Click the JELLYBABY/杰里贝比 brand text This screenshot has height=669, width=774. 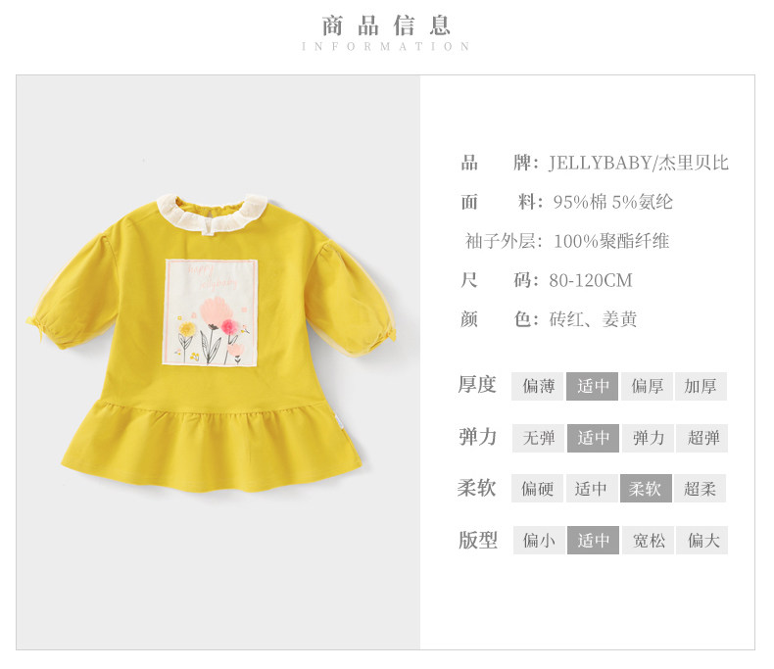(638, 163)
